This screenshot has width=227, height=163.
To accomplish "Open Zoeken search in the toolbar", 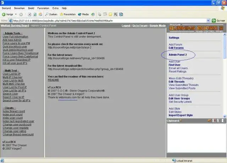I will coord(51,14).
